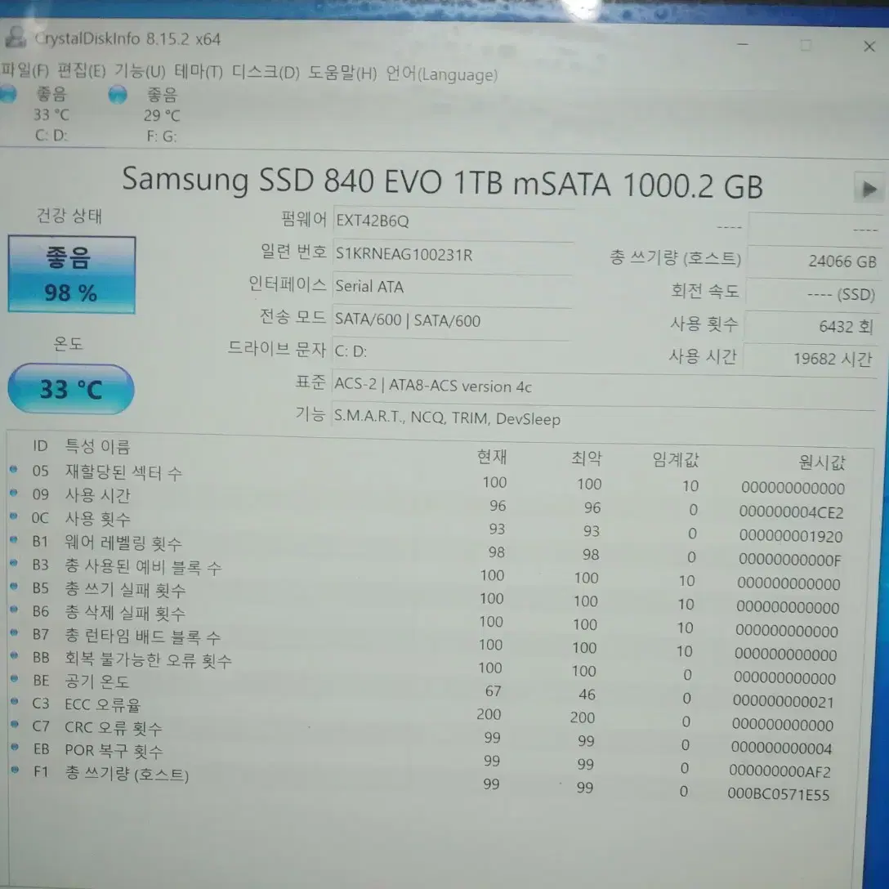The height and width of the screenshot is (889, 889).
Task: Open the 편집(E) menu
Action: 82,71
